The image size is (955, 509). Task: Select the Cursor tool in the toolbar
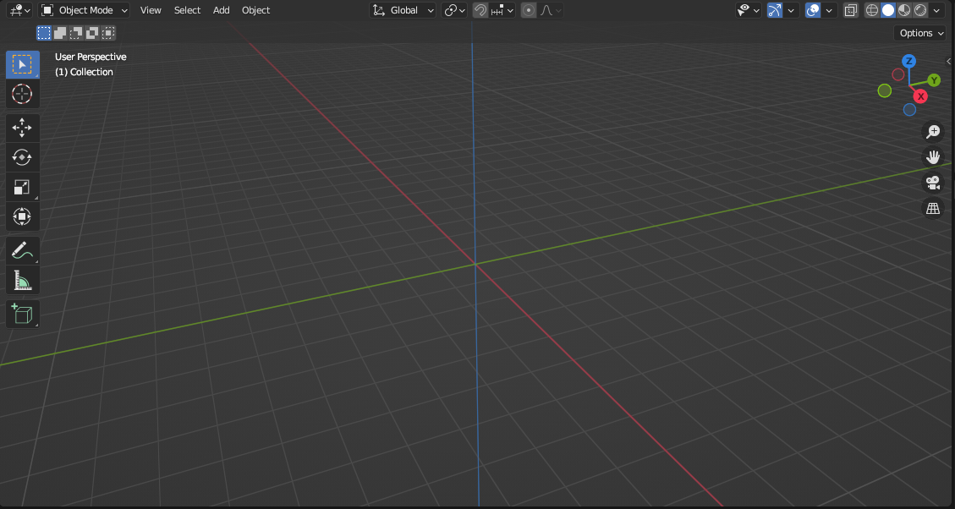(22, 94)
